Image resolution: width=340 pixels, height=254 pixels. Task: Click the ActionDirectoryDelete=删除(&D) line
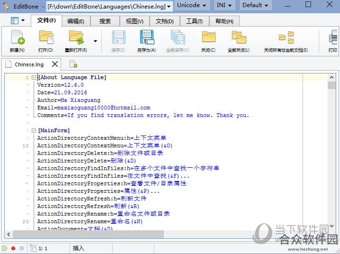pyautogui.click(x=87, y=161)
